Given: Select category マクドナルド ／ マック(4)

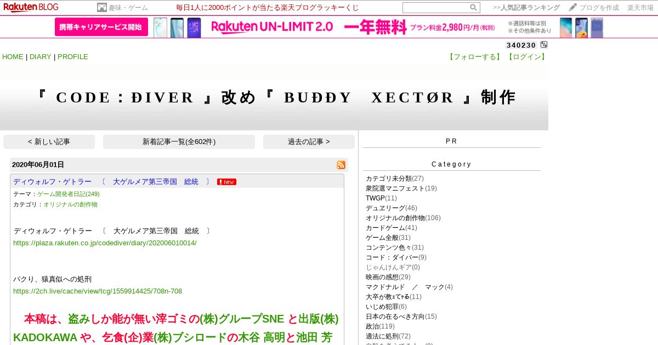Looking at the screenshot, I should [409, 287].
